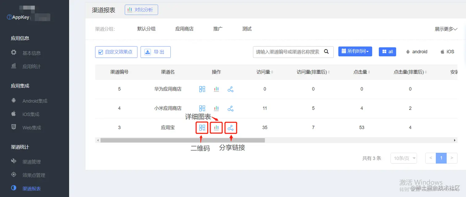The height and width of the screenshot is (197, 466).
Task: Open 效果点管理 menu item
Action: [x=34, y=175]
